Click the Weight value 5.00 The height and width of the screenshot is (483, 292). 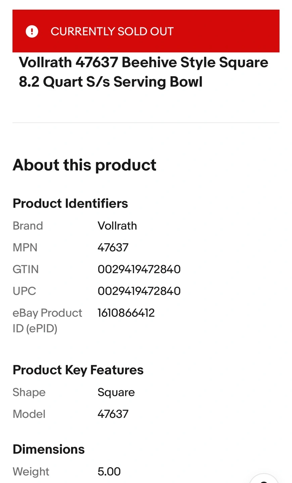[x=109, y=472]
